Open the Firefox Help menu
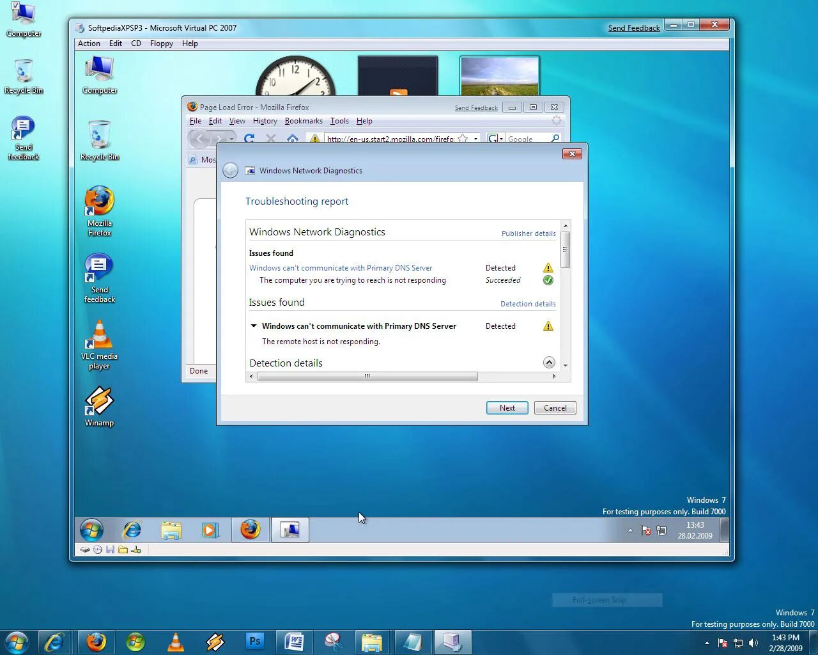The width and height of the screenshot is (818, 655). [x=364, y=121]
